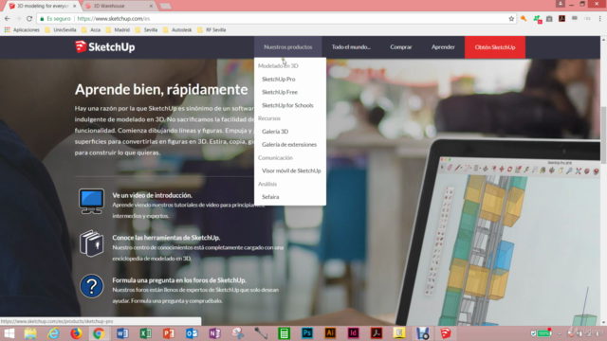Open a new tab with the new-tab button

pyautogui.click(x=166, y=6)
